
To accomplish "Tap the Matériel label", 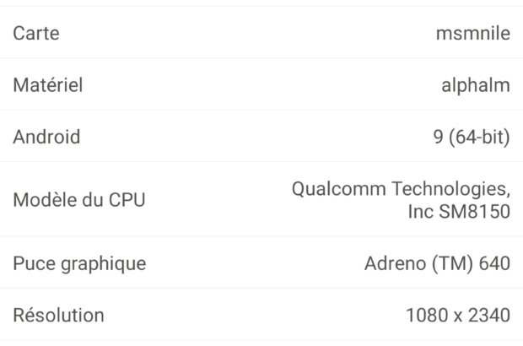I will [48, 85].
